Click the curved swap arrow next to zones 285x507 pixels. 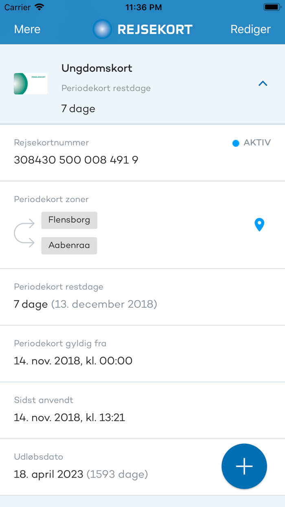(x=24, y=233)
